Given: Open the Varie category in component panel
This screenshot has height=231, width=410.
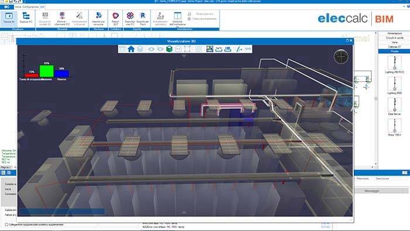Looking at the screenshot, I should [394, 42].
